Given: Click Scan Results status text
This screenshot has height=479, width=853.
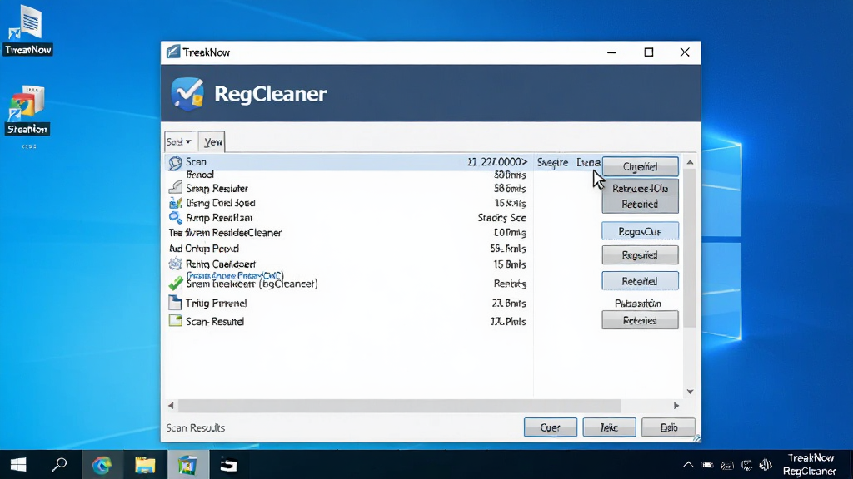Looking at the screenshot, I should (x=195, y=428).
